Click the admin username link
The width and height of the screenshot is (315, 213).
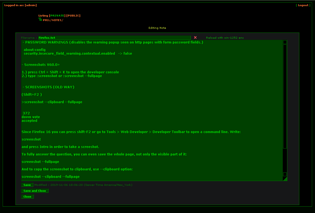31,5
